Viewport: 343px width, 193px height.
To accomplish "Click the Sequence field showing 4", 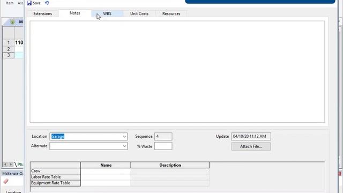I will coord(163,136).
